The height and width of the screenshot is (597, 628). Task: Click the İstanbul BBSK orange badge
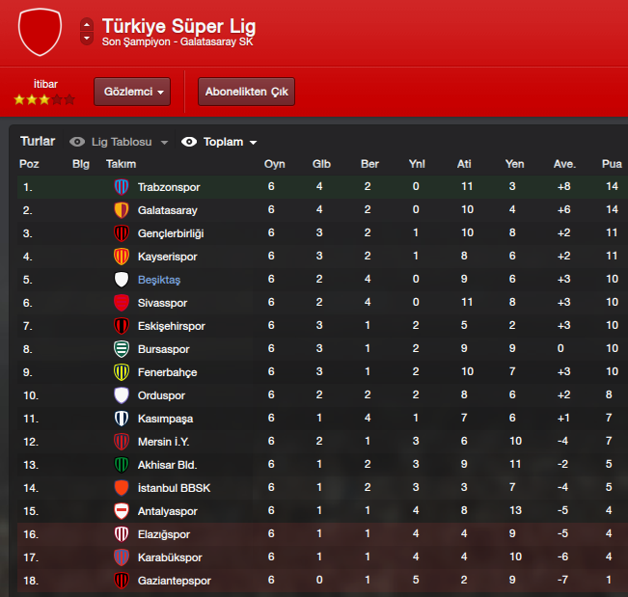pos(122,488)
